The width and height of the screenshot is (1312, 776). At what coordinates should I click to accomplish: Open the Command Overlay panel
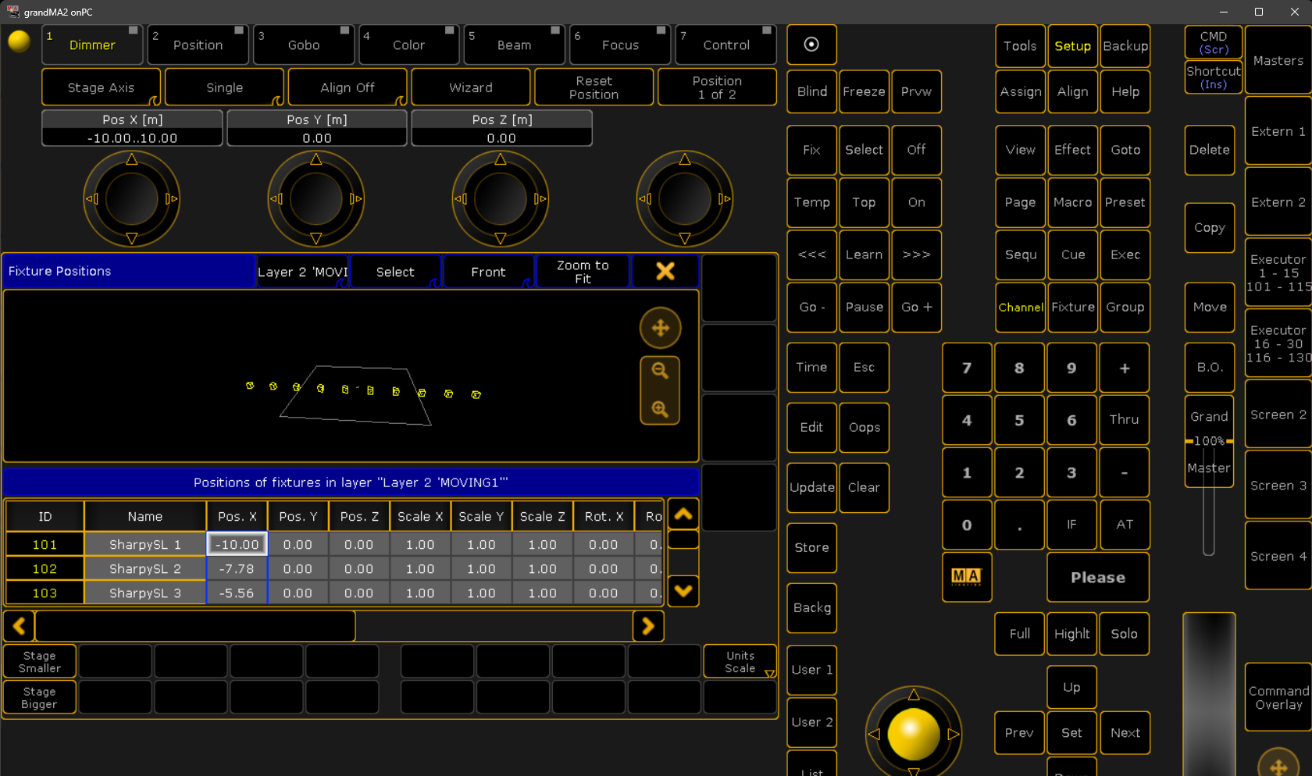1278,697
